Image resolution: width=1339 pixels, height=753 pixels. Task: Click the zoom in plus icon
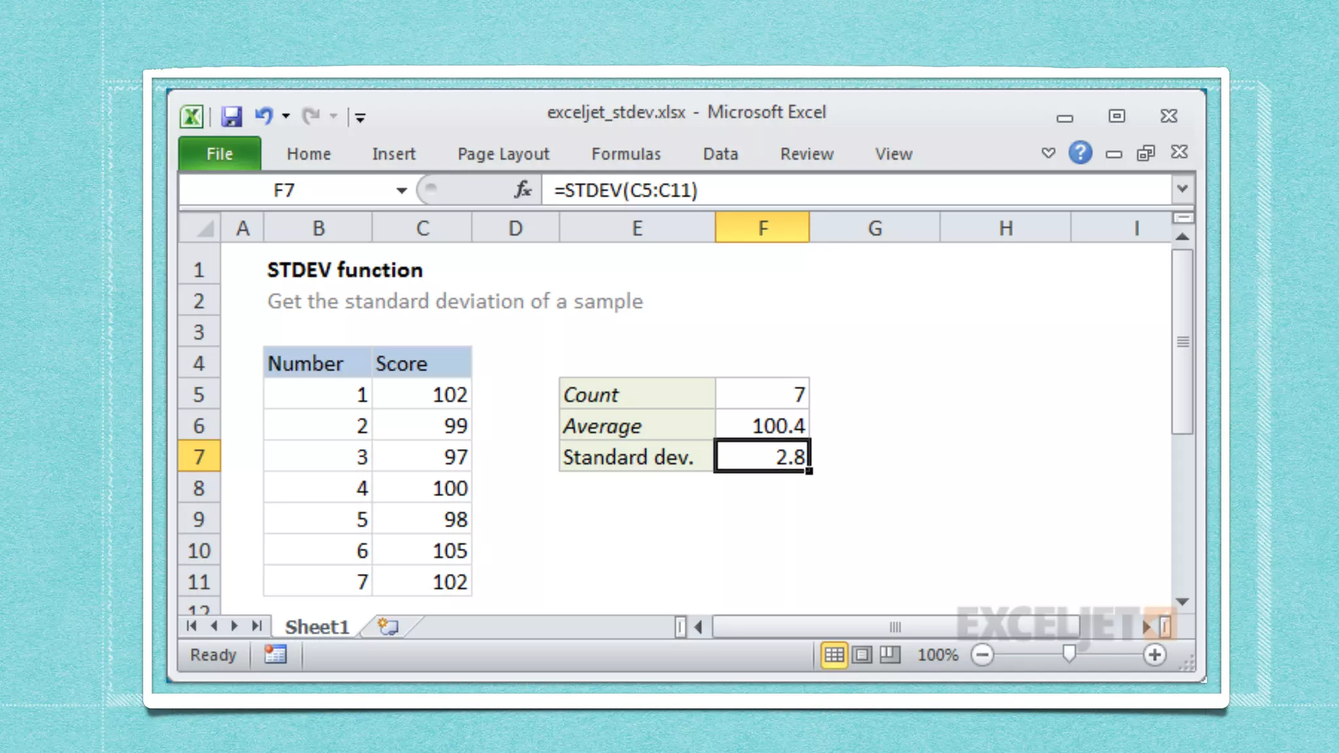tap(1155, 655)
